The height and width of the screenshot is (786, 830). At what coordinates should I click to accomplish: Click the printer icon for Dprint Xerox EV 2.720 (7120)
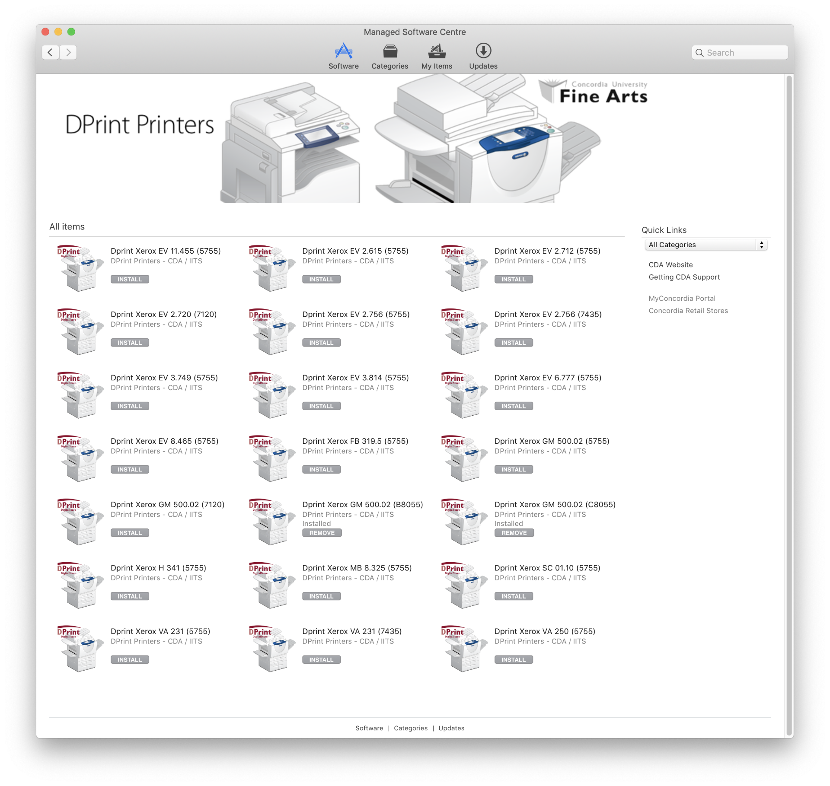(x=80, y=331)
